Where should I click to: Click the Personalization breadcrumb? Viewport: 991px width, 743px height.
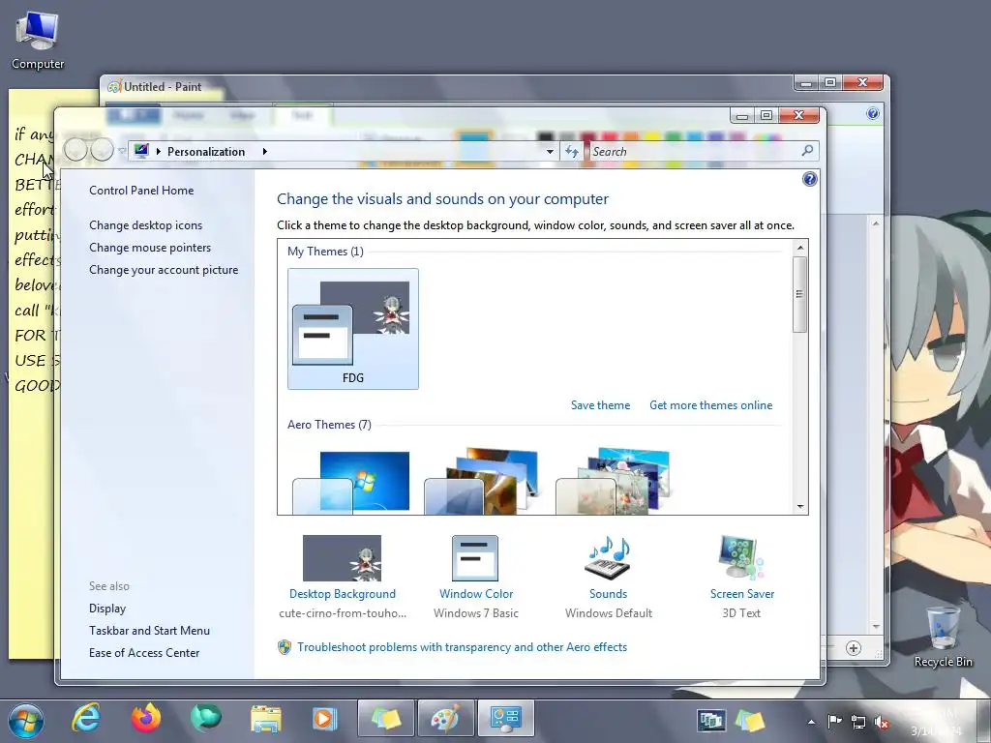(206, 152)
